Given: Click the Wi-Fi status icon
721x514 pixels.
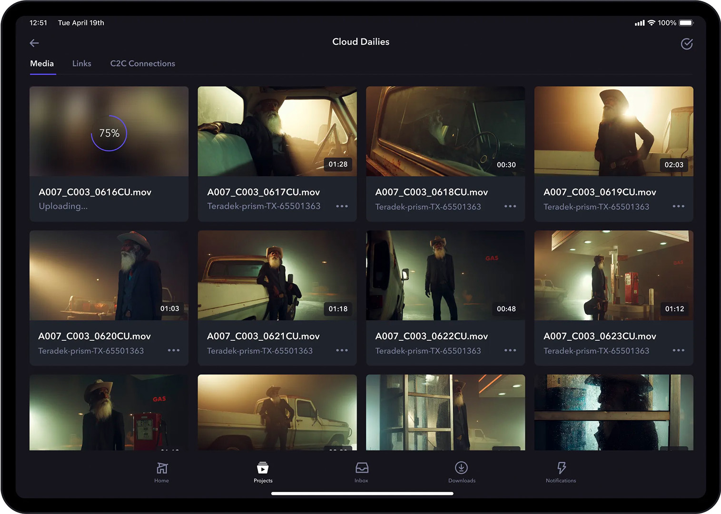Looking at the screenshot, I should [x=651, y=23].
